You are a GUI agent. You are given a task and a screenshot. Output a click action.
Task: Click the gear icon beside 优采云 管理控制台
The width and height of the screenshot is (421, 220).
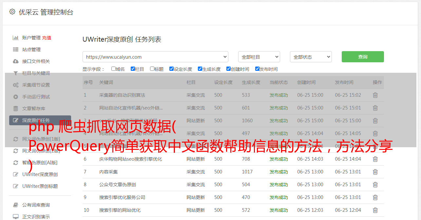[x=12, y=12]
